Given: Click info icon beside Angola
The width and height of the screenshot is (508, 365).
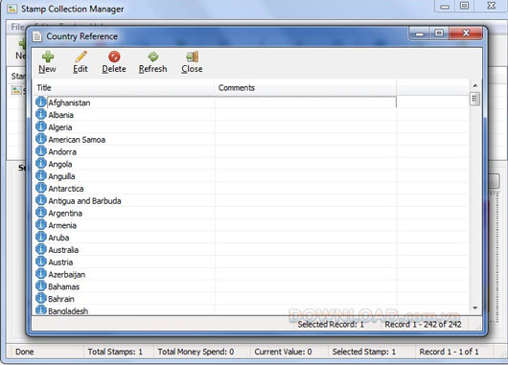Looking at the screenshot, I should tap(41, 163).
